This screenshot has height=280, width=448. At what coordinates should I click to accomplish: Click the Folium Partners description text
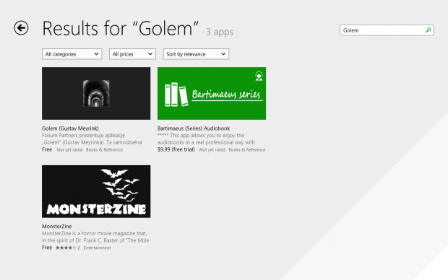tap(92, 139)
